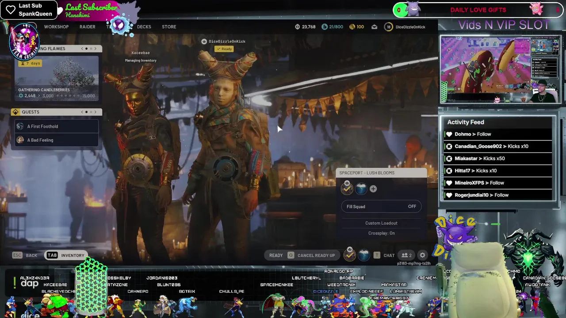Click the heart icon next to Rogerjundiai10
Viewport: 566px width, 318px height.
coord(449,195)
